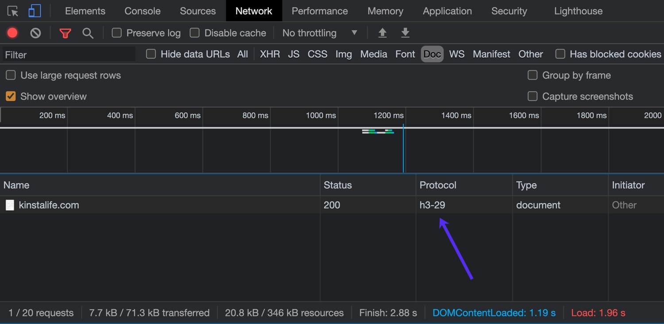
Task: Select the Img request type filter
Action: point(344,54)
